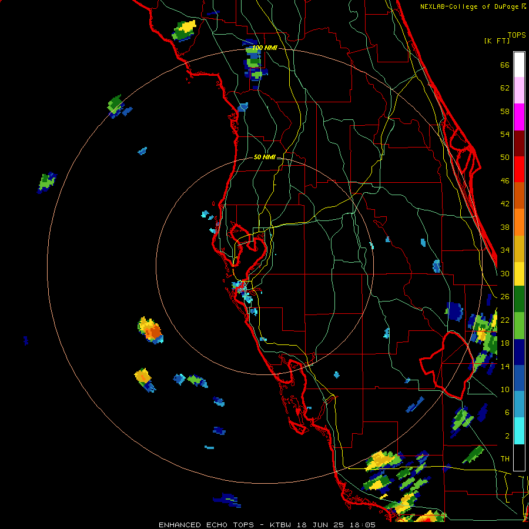Select the light green legend swatch
529x529 pixels.
click(x=519, y=326)
